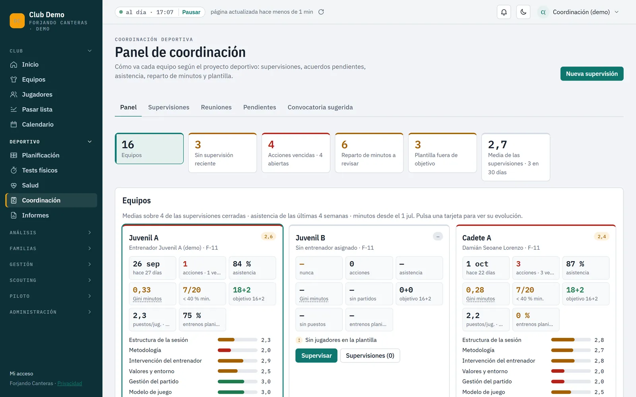Click the Nueva supervisión button
The image size is (636, 397).
click(x=592, y=74)
